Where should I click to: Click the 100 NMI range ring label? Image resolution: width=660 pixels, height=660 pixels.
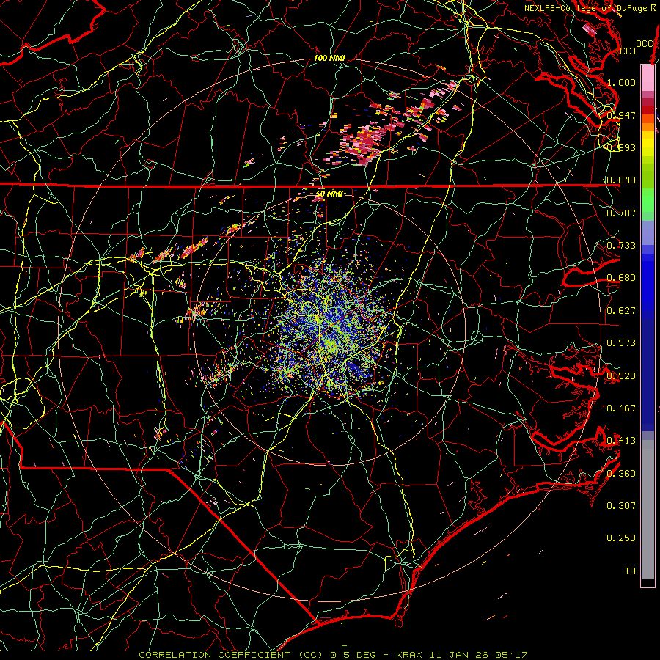tap(329, 58)
